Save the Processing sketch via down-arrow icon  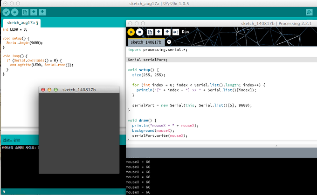pyautogui.click(x=167, y=32)
